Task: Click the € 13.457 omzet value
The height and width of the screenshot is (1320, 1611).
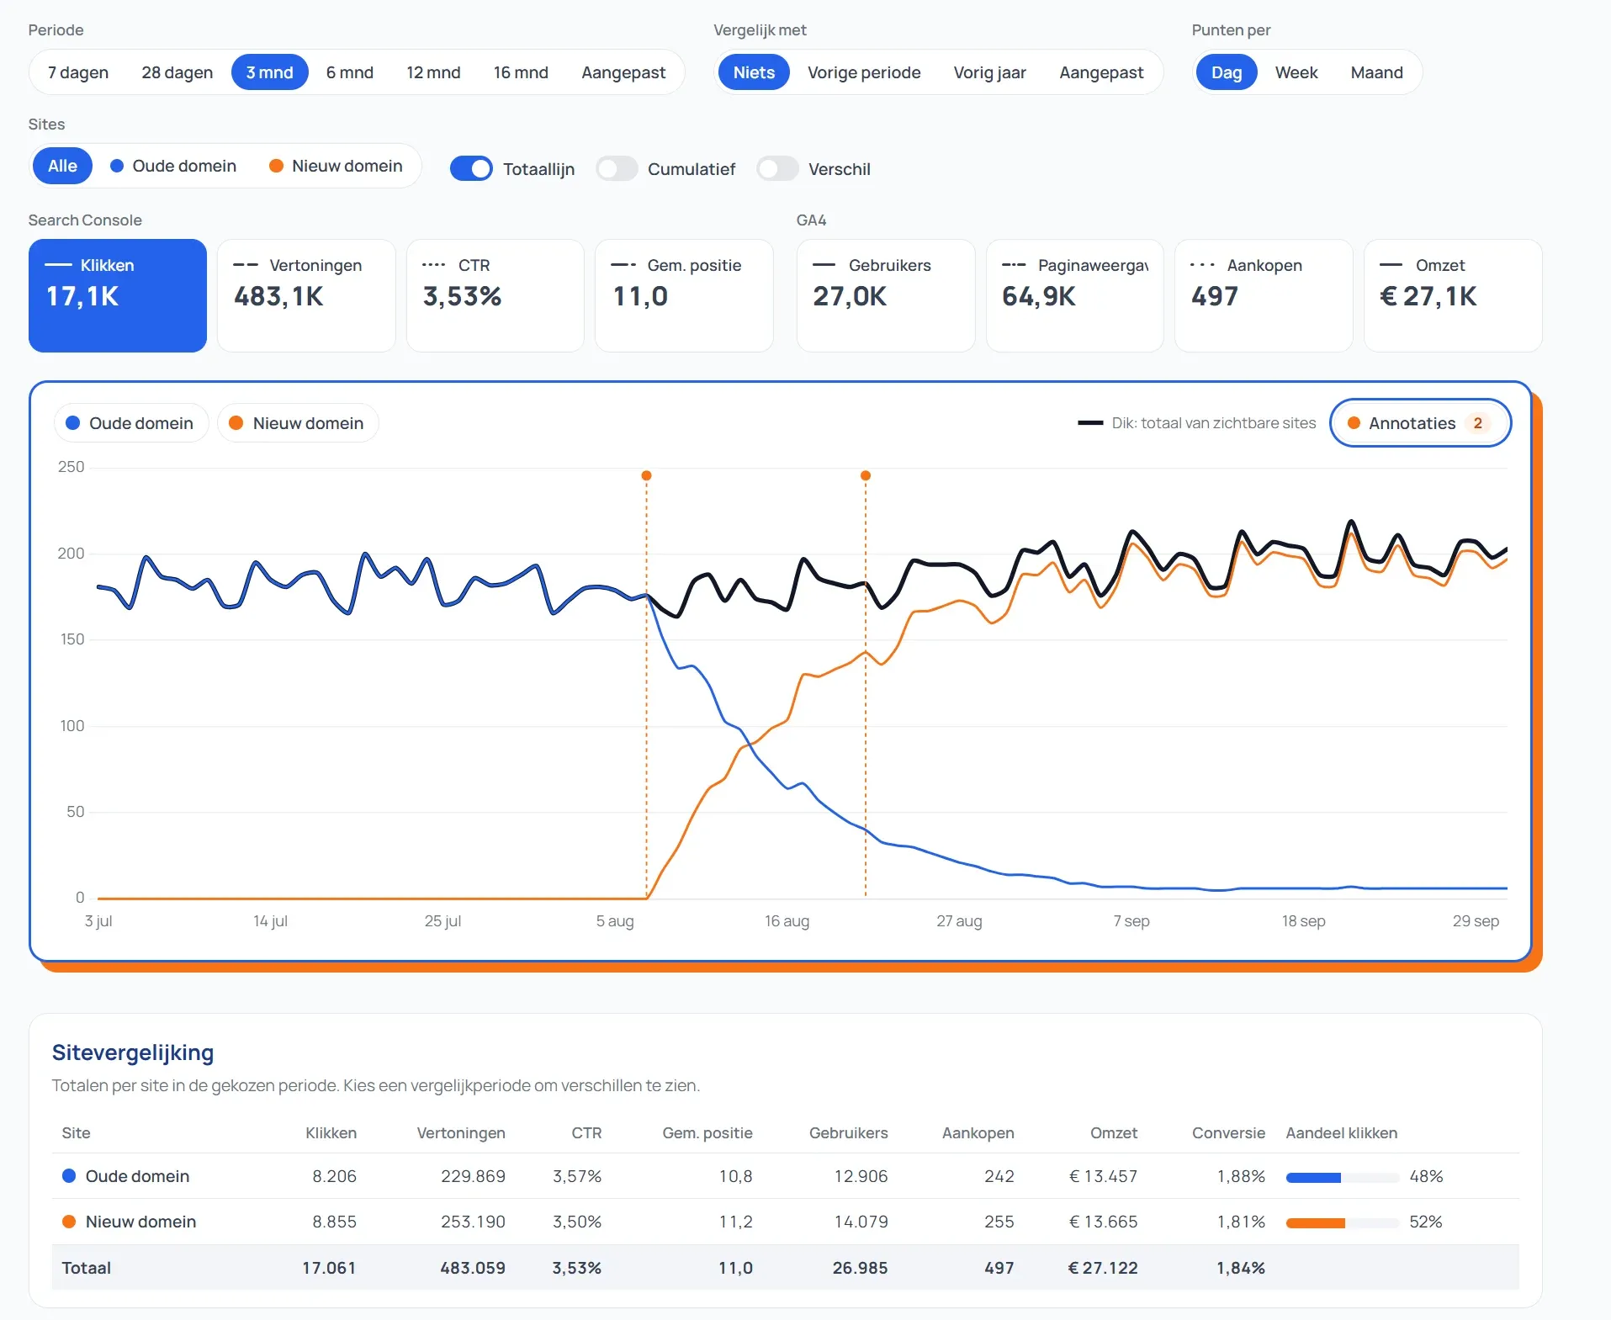Action: [x=1103, y=1176]
